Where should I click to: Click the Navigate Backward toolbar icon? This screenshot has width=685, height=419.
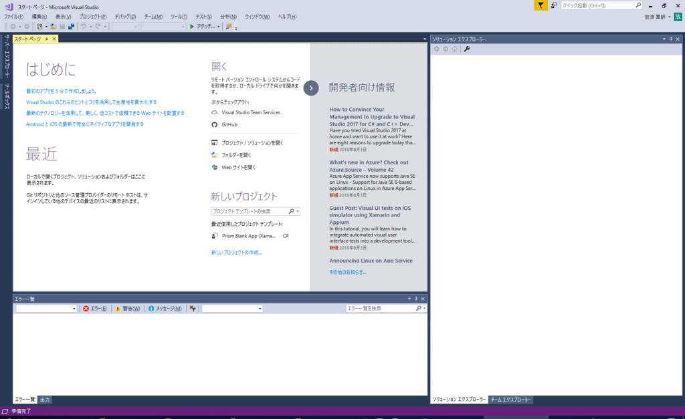[x=13, y=27]
